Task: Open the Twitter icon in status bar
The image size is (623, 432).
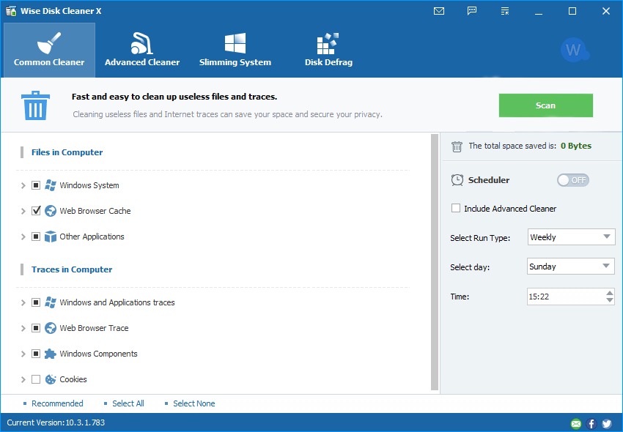Action: tap(607, 424)
